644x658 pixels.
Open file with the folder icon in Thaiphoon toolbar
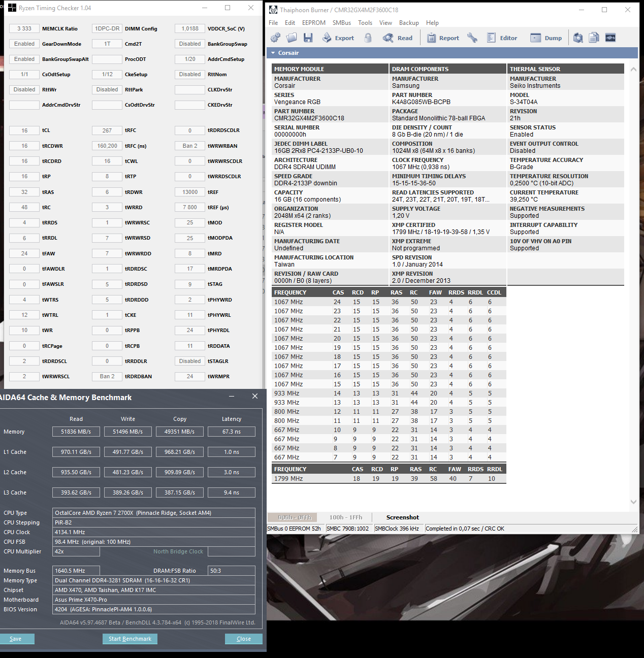(x=292, y=38)
